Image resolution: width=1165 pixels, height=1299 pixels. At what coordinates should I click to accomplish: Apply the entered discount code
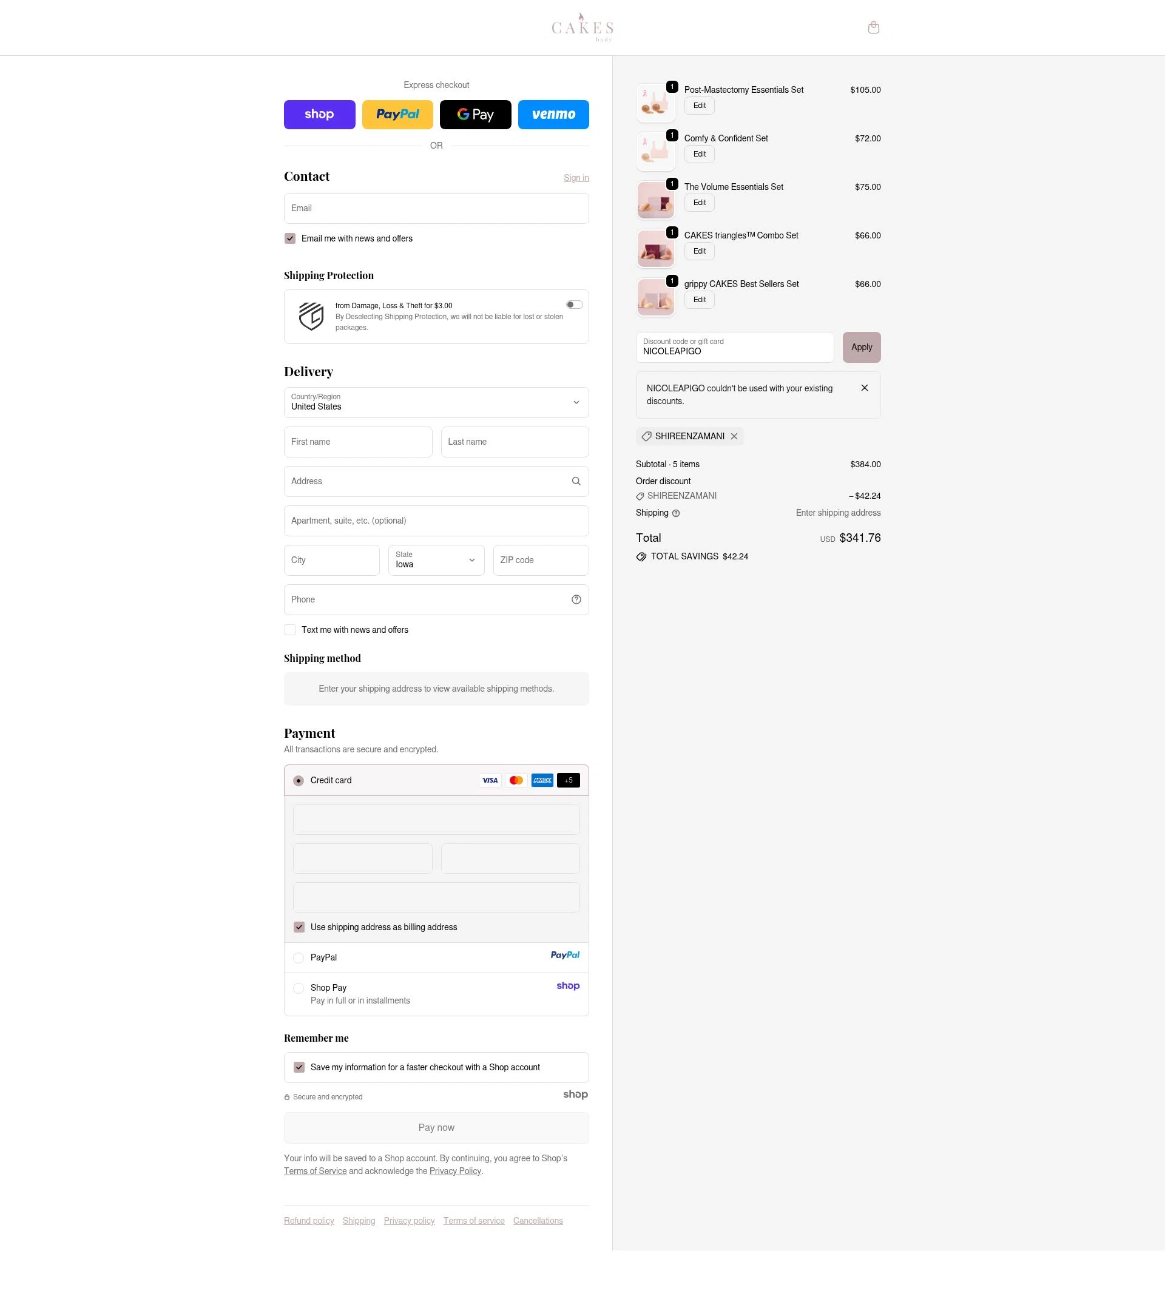862,348
